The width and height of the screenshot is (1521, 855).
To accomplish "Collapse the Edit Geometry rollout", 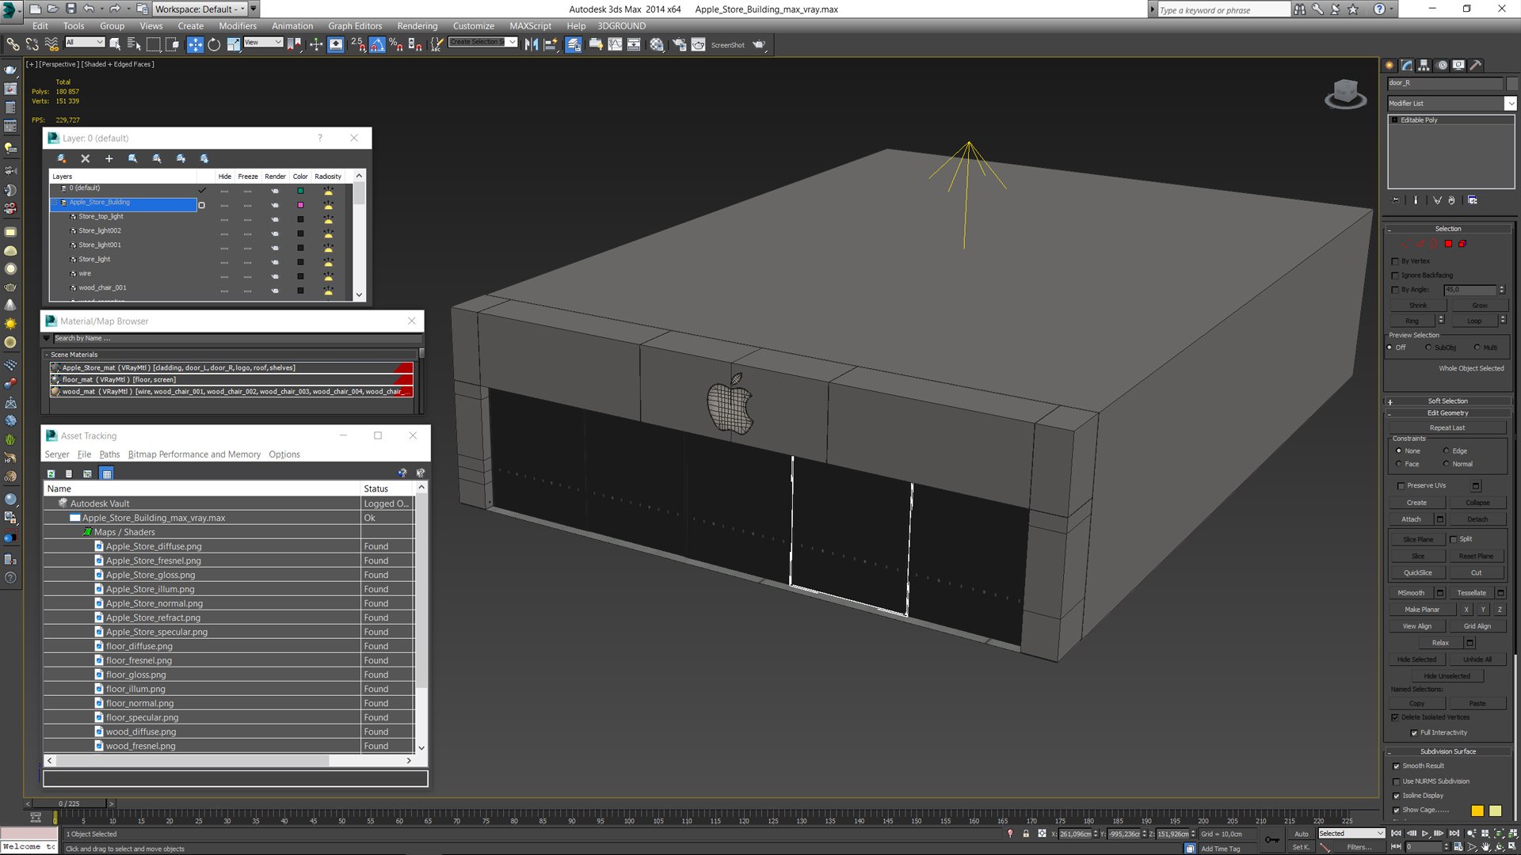I will point(1447,413).
